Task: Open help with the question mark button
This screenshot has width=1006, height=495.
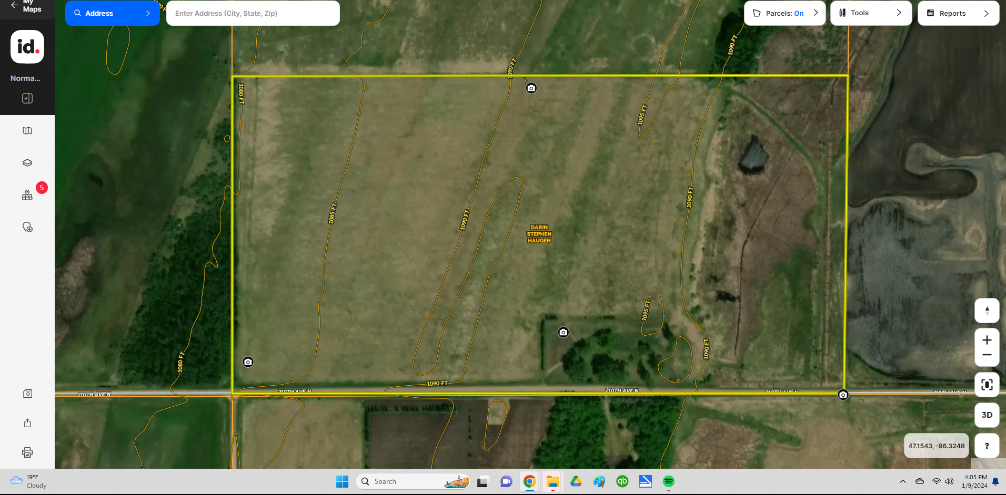Action: point(987,446)
